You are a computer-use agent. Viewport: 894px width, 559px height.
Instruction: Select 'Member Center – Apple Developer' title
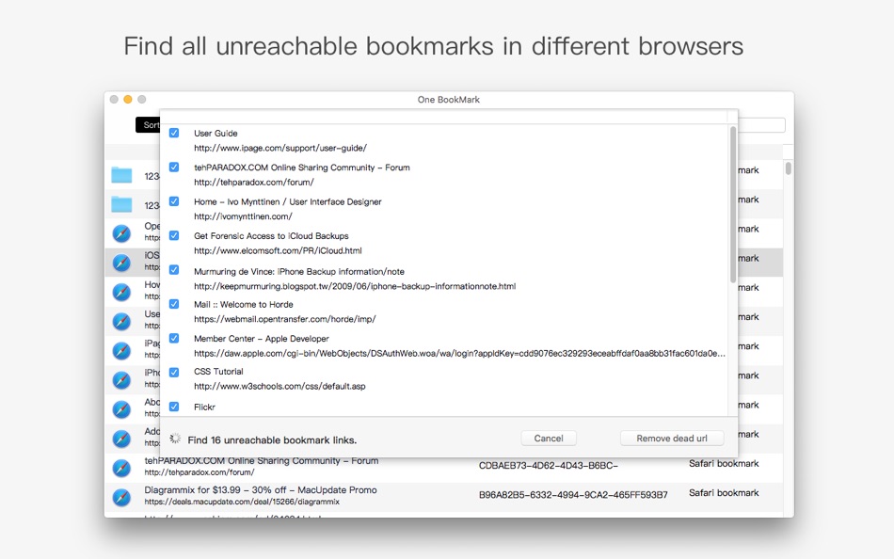[x=261, y=338]
